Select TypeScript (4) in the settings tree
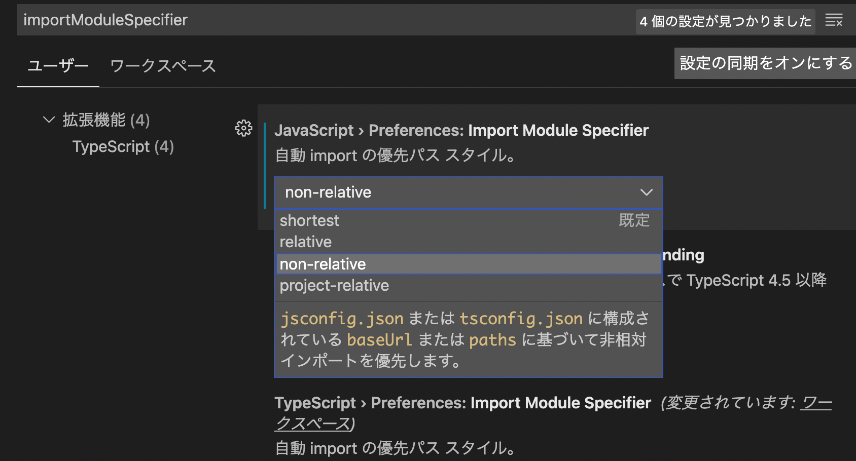 123,146
